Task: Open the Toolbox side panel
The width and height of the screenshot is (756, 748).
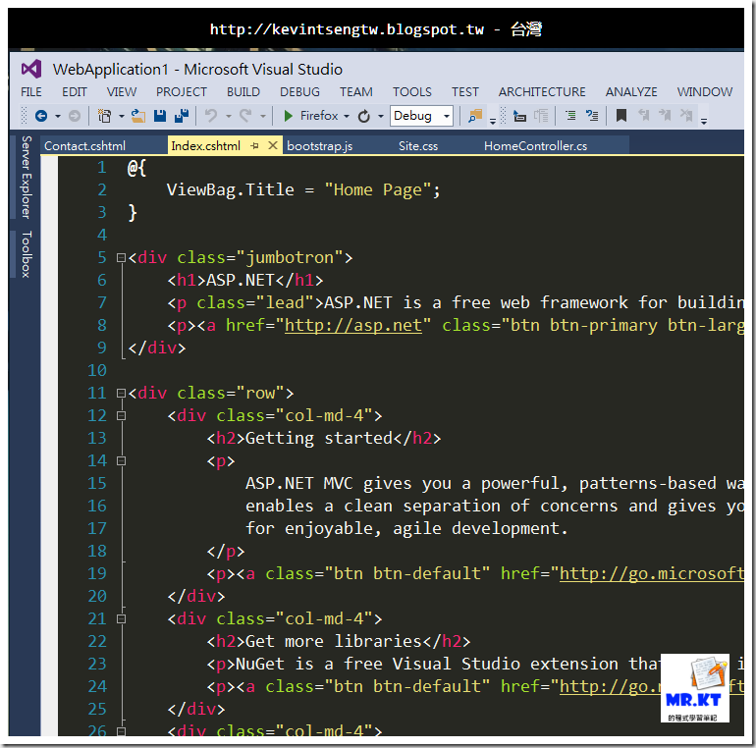Action: pos(27,254)
